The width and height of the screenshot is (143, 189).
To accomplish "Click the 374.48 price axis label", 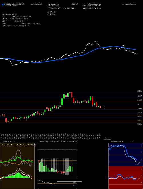I will (x=139, y=109).
